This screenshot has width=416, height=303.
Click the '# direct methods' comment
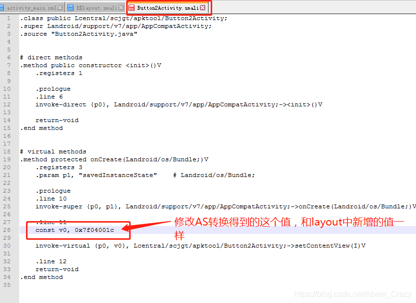pos(51,57)
